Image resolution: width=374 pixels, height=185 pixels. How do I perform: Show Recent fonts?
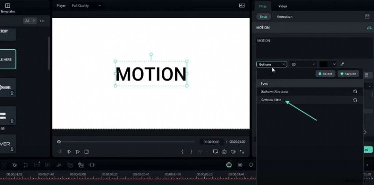pos(325,74)
